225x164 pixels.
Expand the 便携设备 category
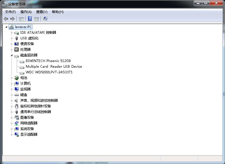(12, 44)
